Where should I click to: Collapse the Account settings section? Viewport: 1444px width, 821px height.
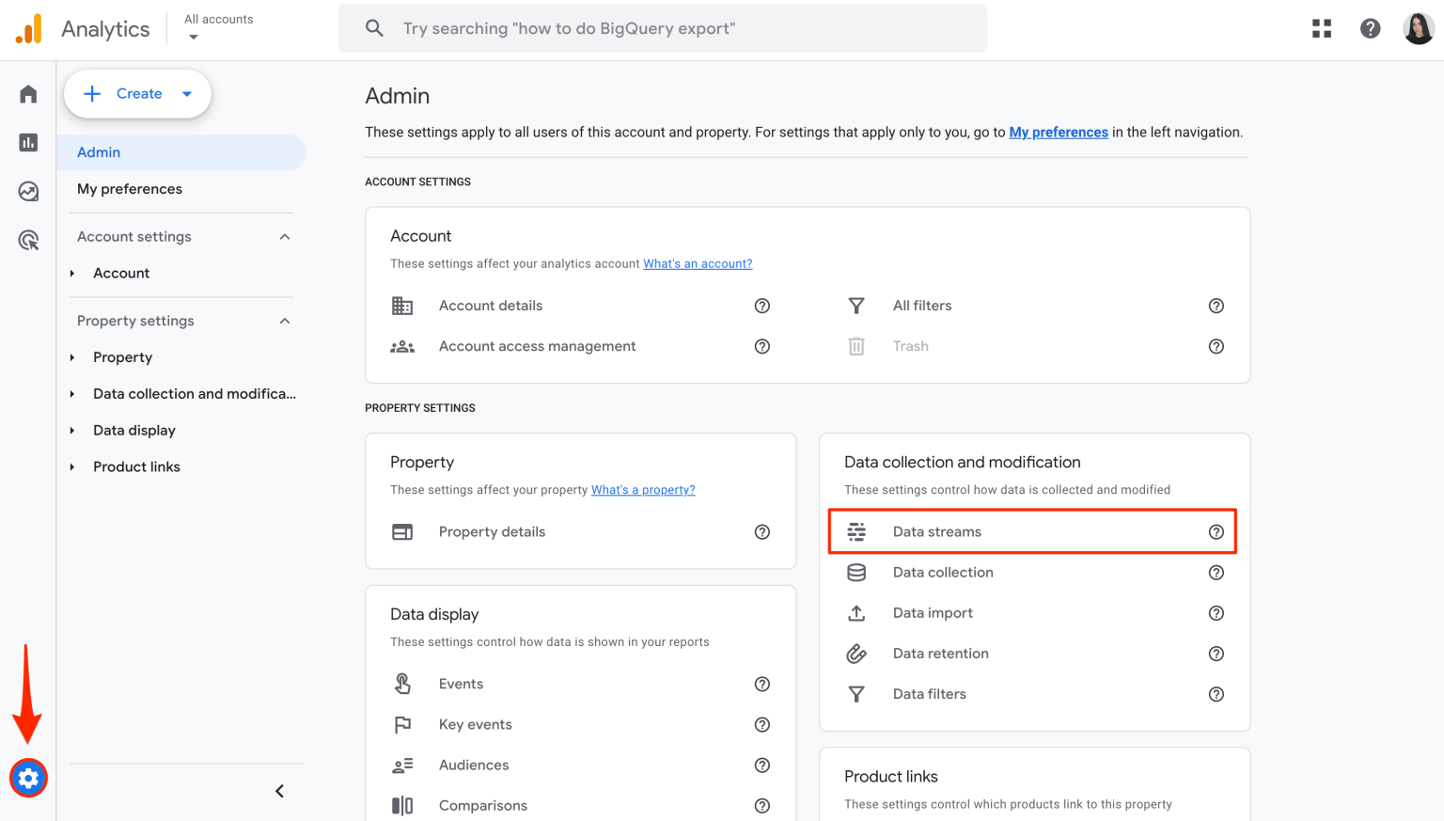pos(285,237)
